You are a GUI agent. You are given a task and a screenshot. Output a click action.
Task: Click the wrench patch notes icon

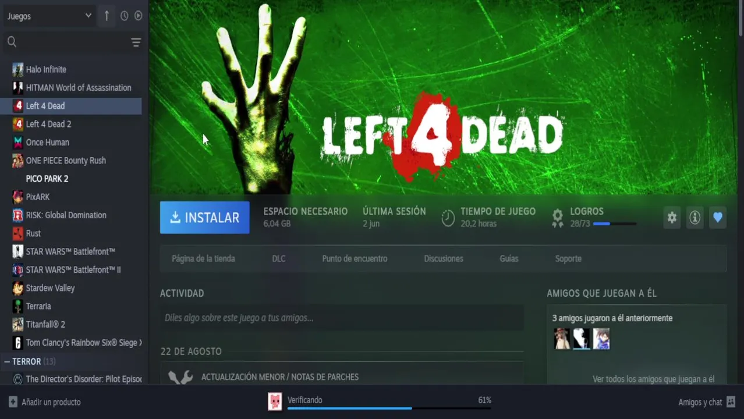click(180, 378)
